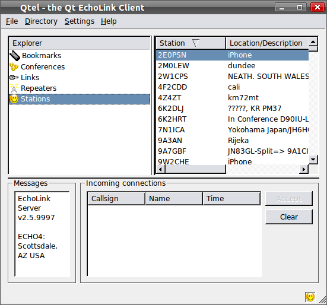Click the Clear button
327x305 pixels.
point(289,217)
